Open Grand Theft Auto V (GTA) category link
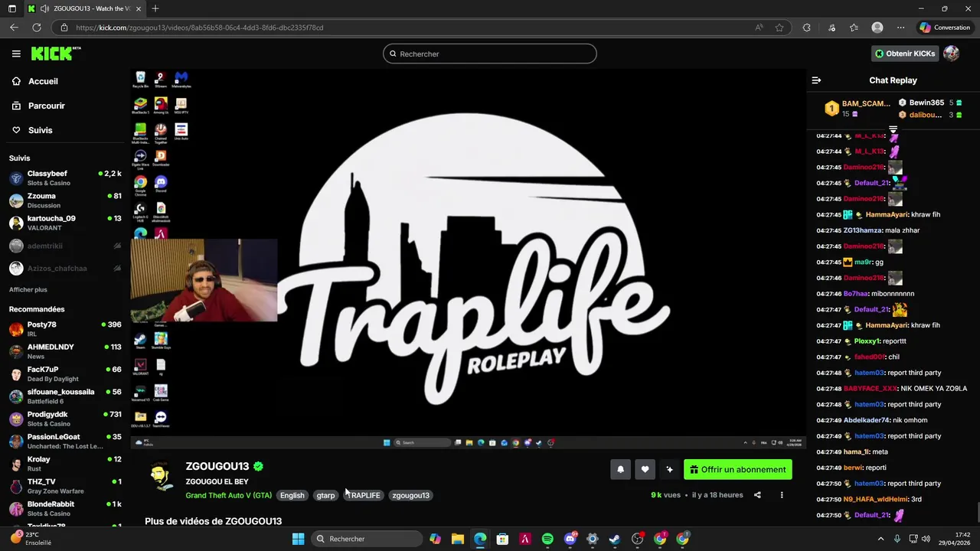Viewport: 980px width, 551px height. pos(228,495)
